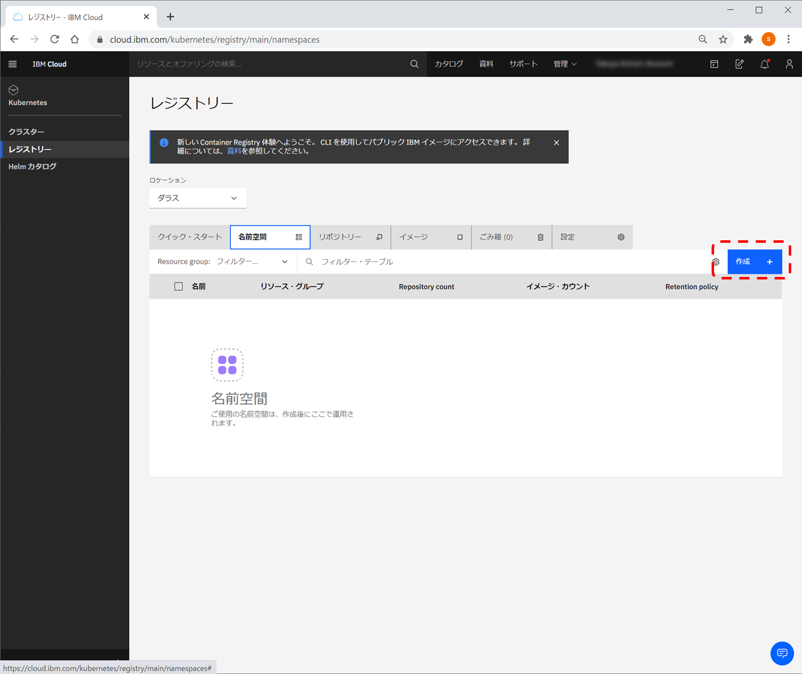Reload the page with the refresh icon
Viewport: 802px width, 674px height.
coord(54,39)
